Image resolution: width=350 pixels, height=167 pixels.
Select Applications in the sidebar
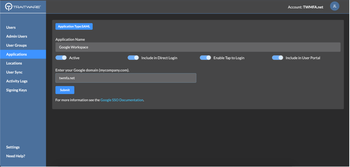point(23,54)
